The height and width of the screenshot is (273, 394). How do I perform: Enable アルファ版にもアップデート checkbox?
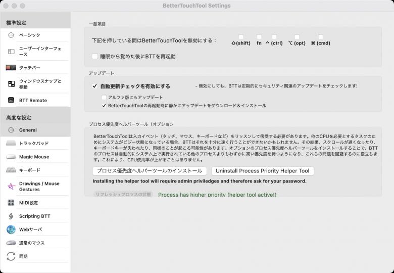click(104, 97)
